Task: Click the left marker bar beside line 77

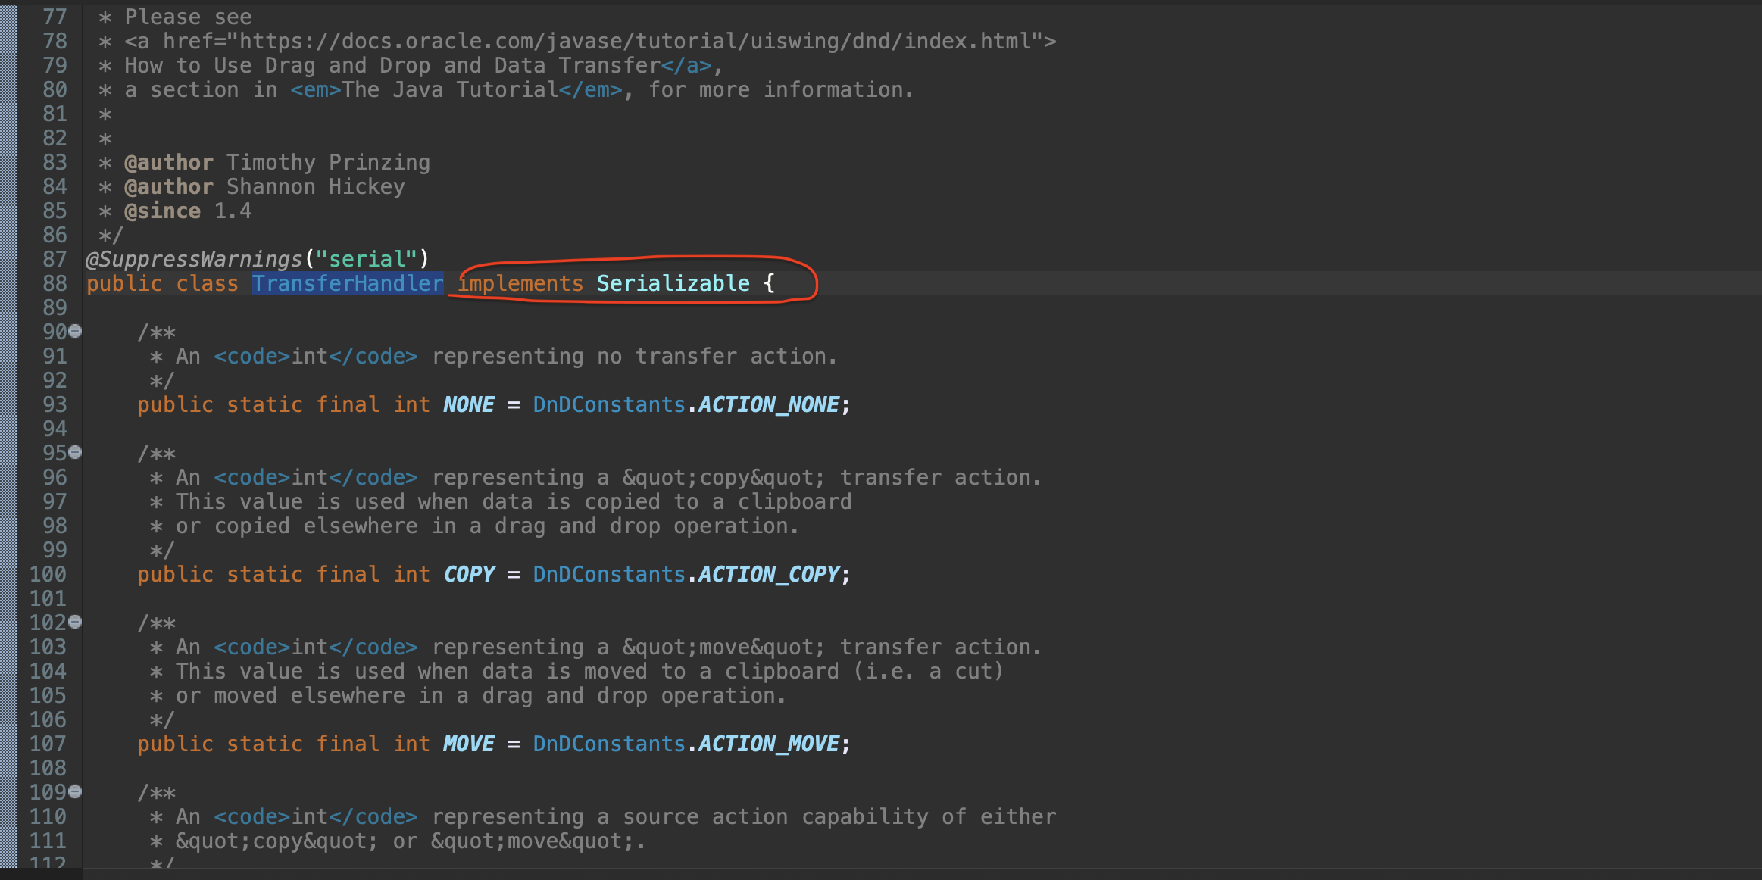Action: (8, 17)
